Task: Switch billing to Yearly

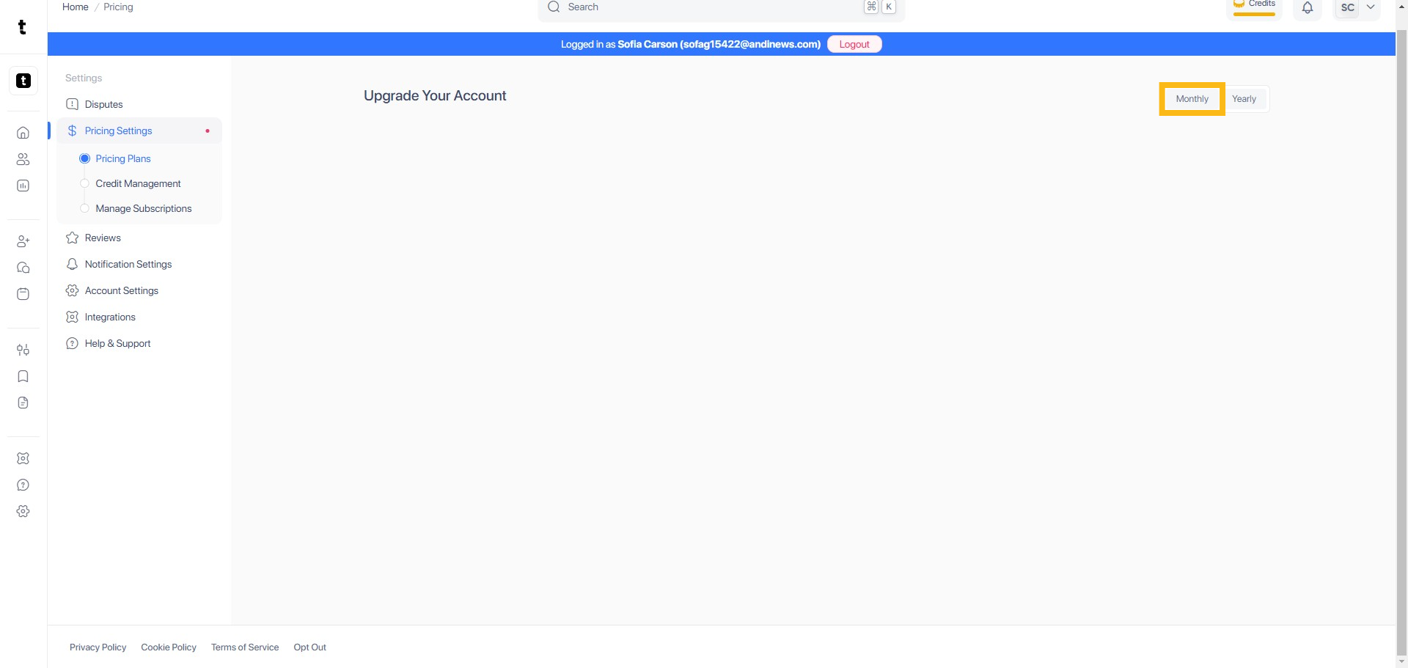Action: tap(1244, 99)
